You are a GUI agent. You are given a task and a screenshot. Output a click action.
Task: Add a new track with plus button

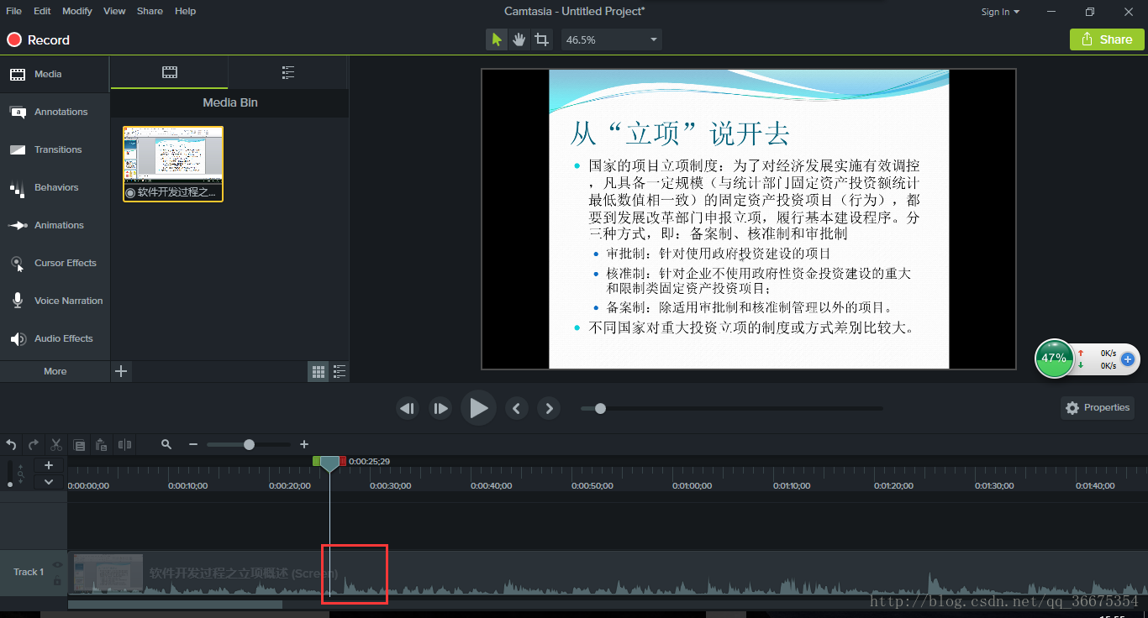click(49, 465)
